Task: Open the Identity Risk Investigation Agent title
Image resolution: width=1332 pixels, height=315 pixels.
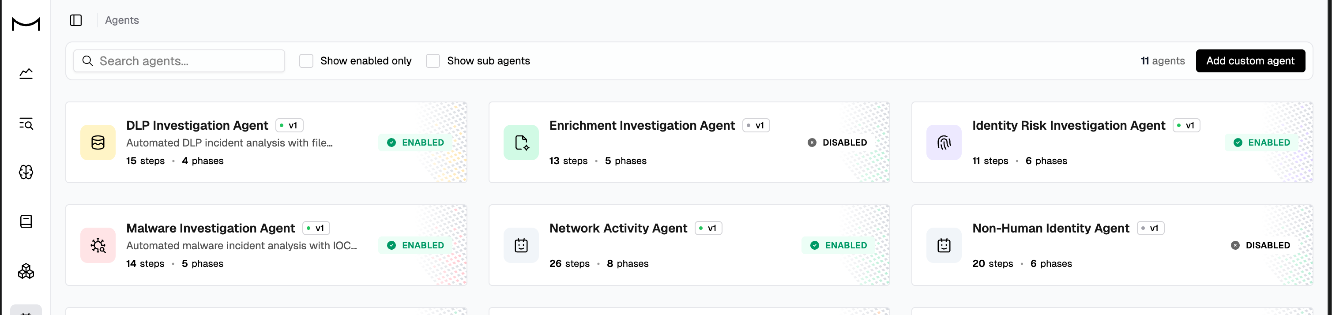Action: pyautogui.click(x=1068, y=125)
